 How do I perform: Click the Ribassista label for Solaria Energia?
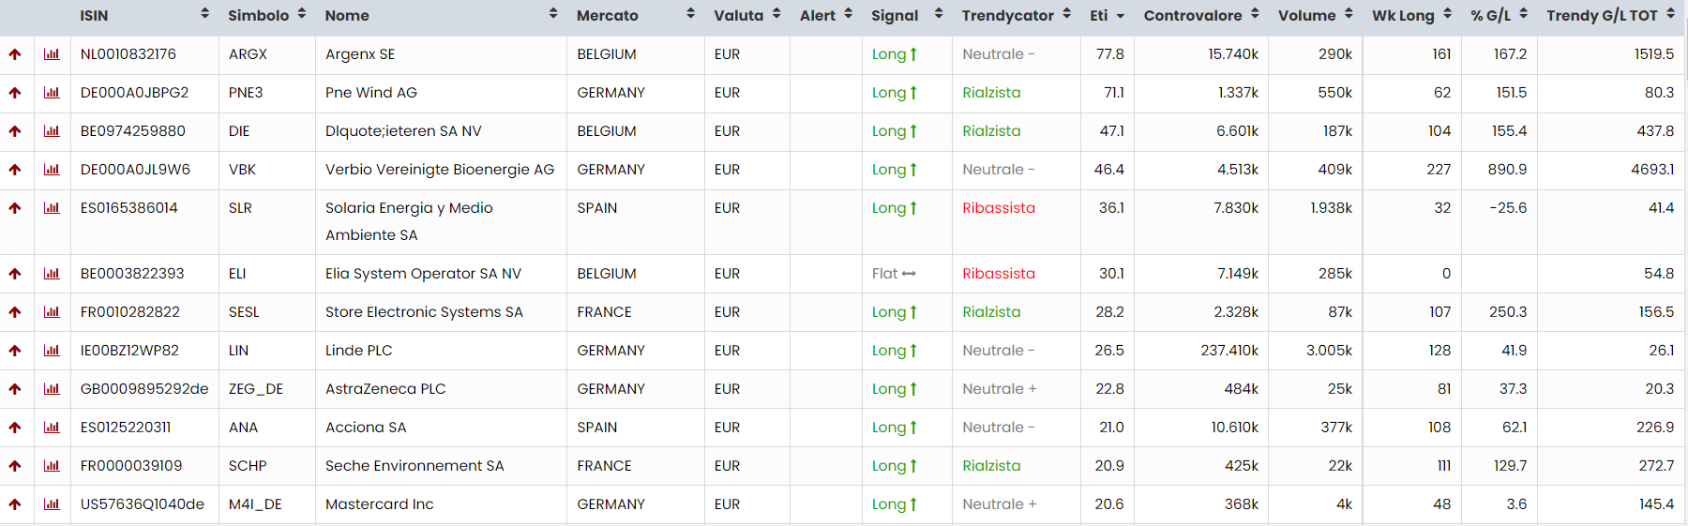[x=998, y=208]
